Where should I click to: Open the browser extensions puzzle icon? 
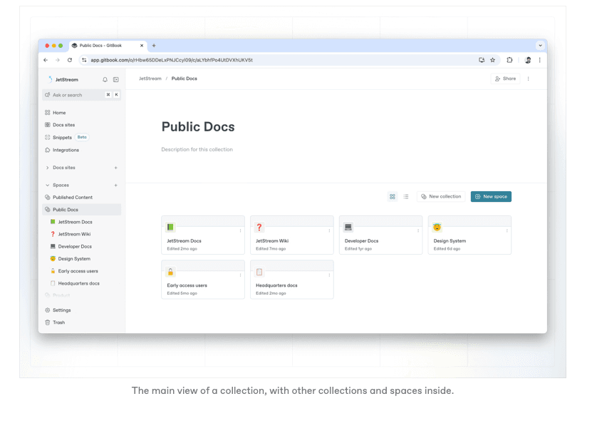[509, 60]
